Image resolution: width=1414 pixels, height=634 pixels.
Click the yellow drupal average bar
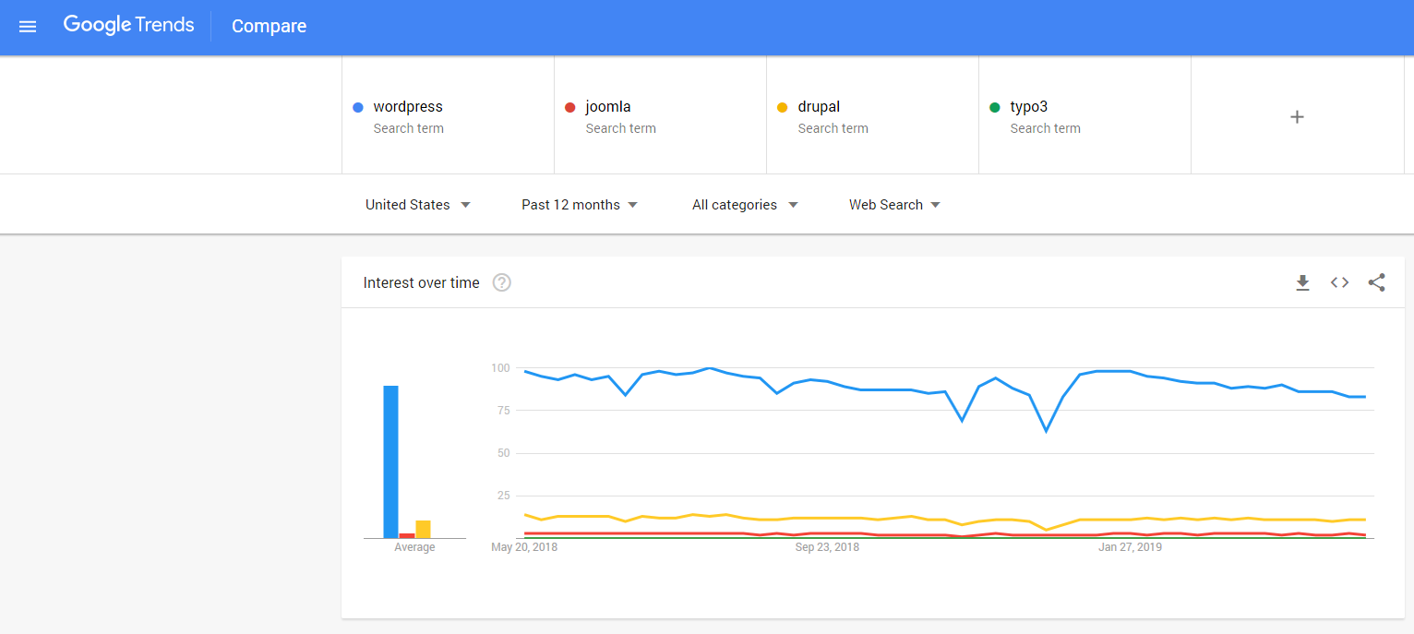423,529
